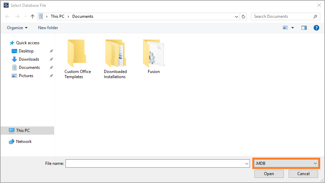Change your view icon button
The image size is (325, 183).
pyautogui.click(x=285, y=28)
